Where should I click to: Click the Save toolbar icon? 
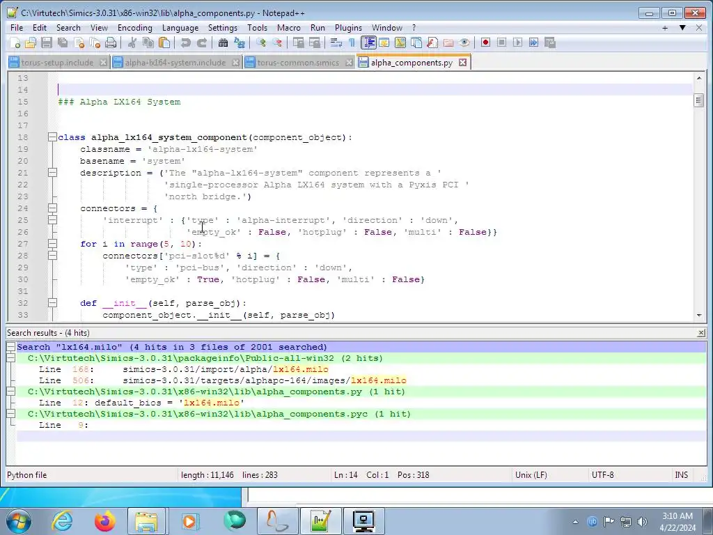point(47,42)
